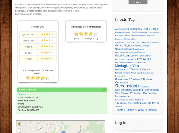Open the Live Music tag
179x133 pixels.
(x=144, y=59)
